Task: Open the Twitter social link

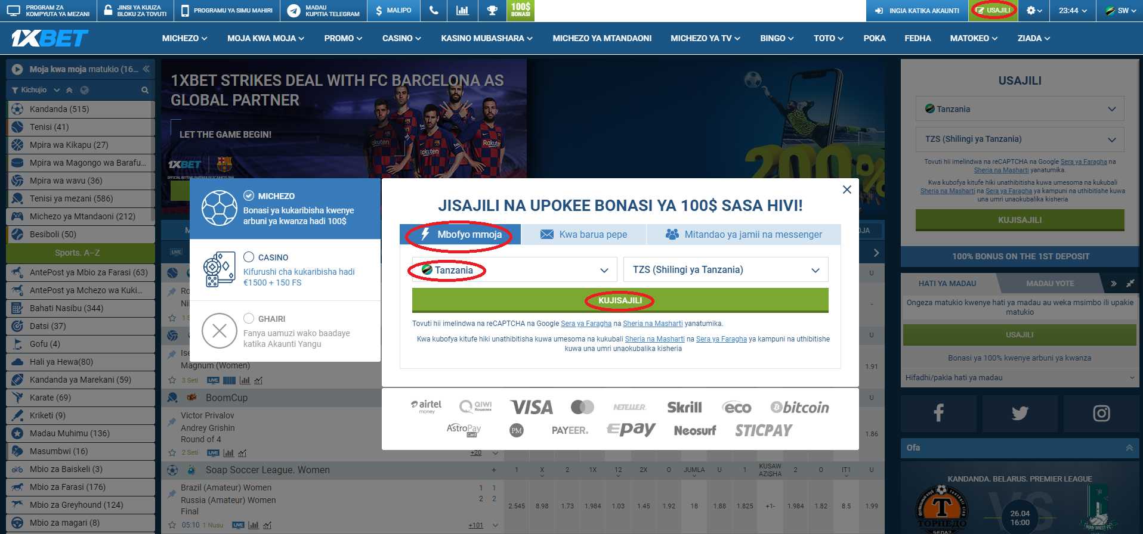Action: [x=1020, y=412]
